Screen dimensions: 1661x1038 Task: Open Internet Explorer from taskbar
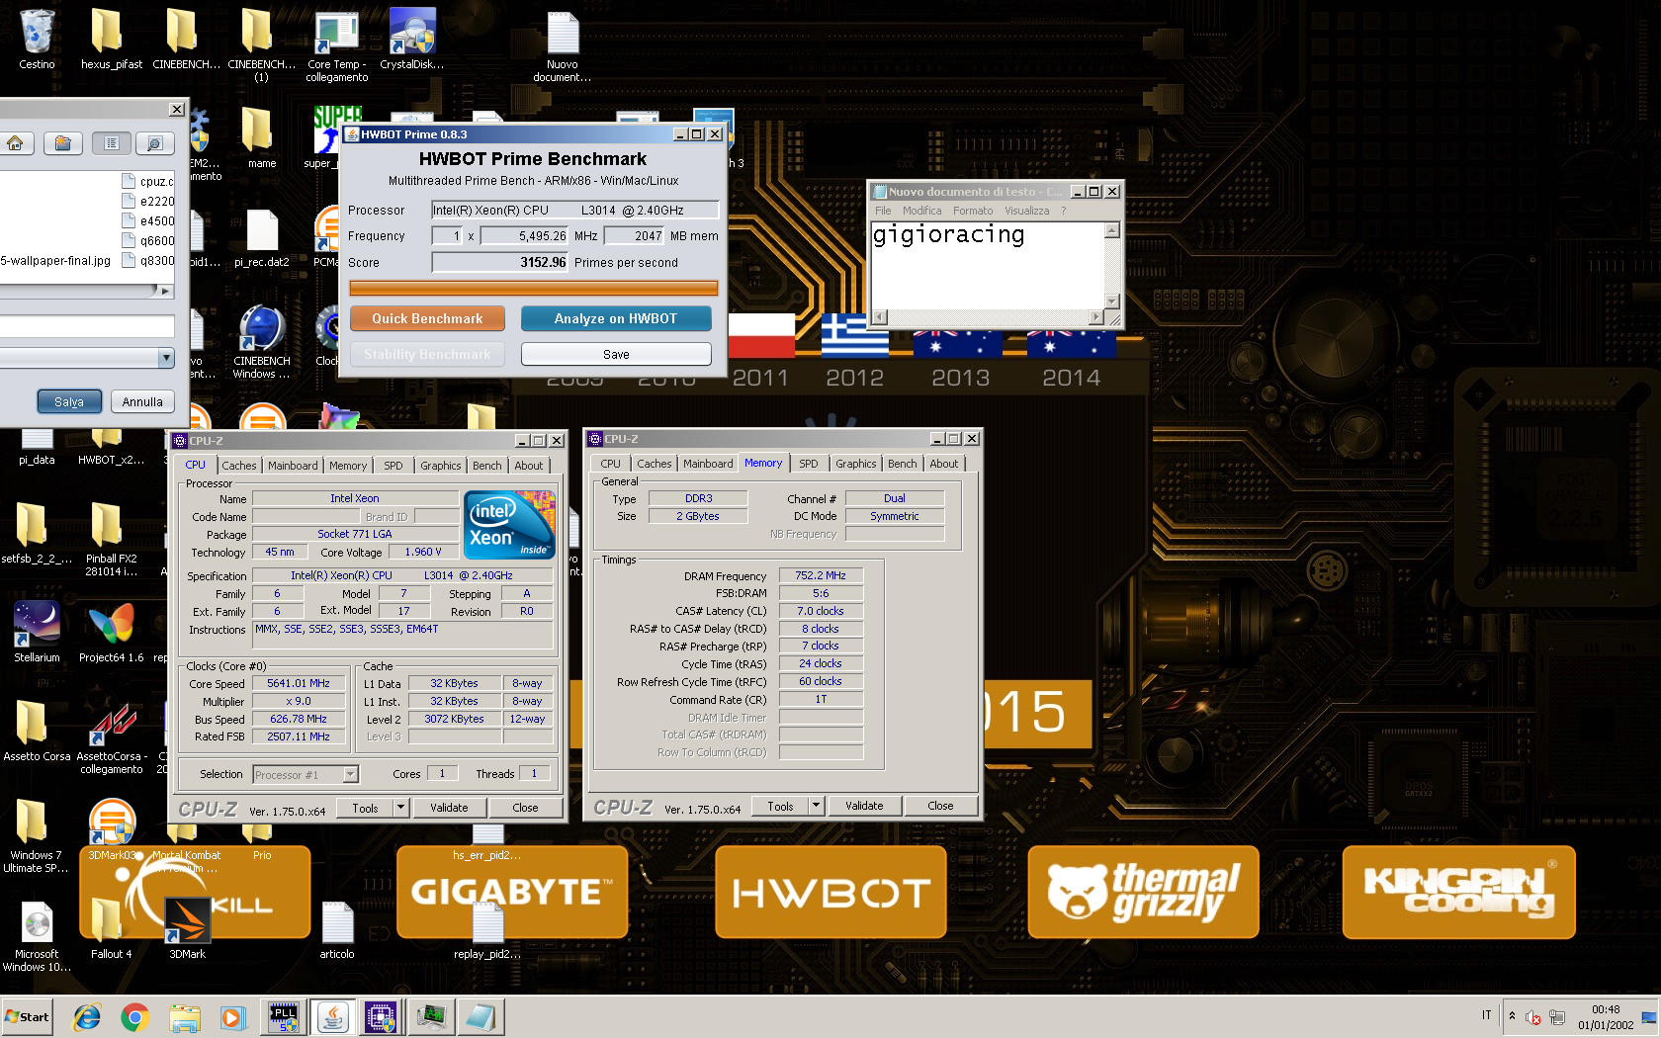tap(87, 1016)
